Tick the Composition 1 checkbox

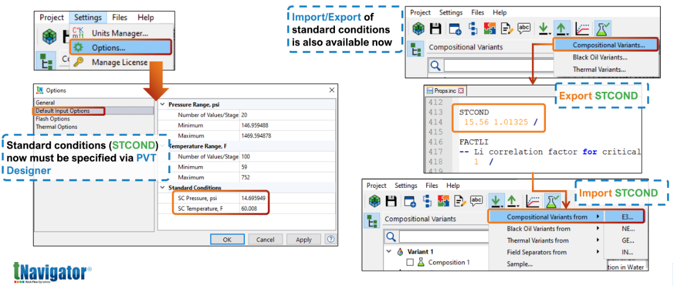pyautogui.click(x=410, y=262)
